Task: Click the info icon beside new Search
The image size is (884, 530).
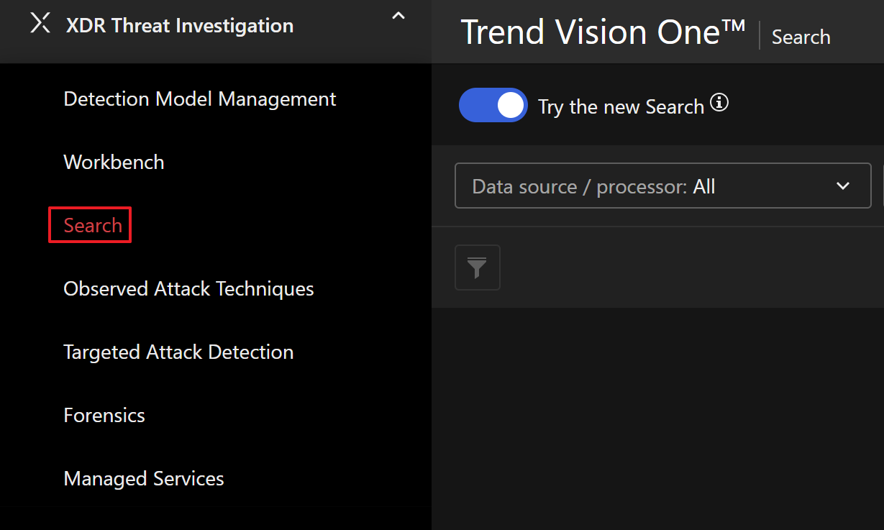Action: pyautogui.click(x=719, y=104)
